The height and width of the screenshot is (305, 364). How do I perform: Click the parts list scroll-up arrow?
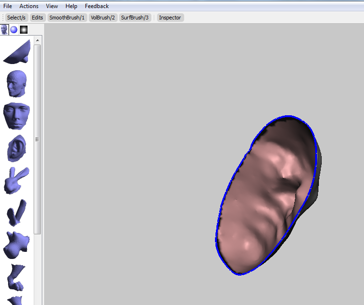point(37,41)
